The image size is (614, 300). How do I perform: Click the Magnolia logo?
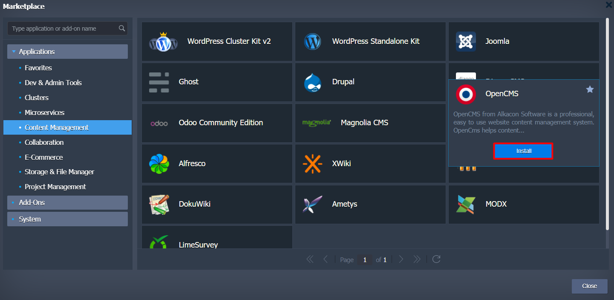coord(317,123)
